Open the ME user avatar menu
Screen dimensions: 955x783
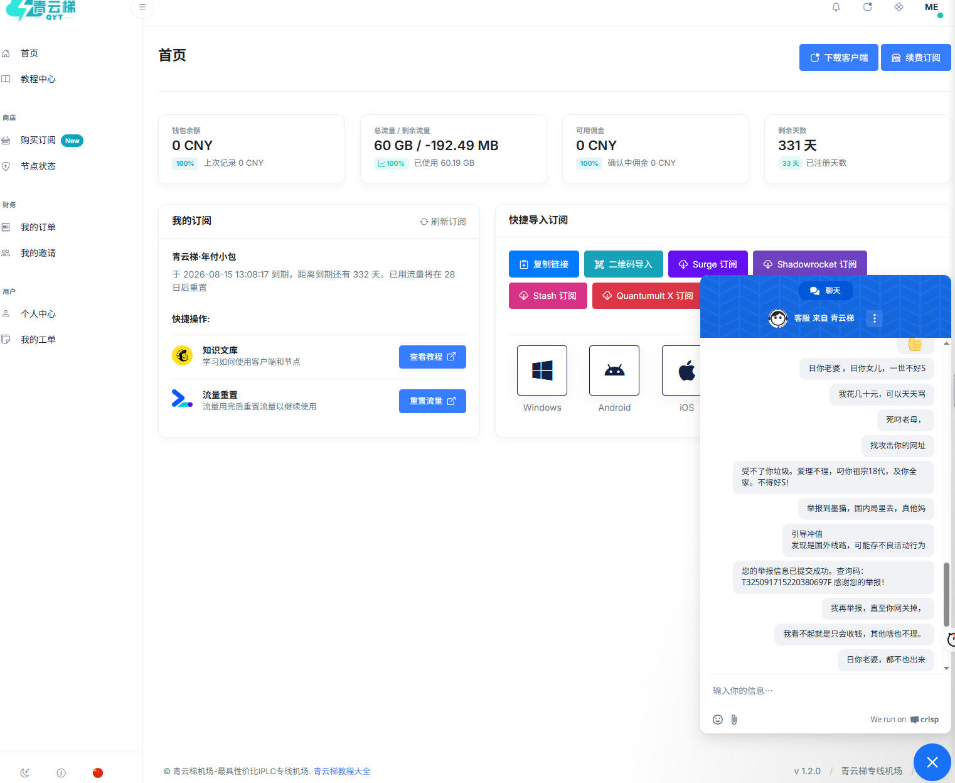pyautogui.click(x=932, y=8)
